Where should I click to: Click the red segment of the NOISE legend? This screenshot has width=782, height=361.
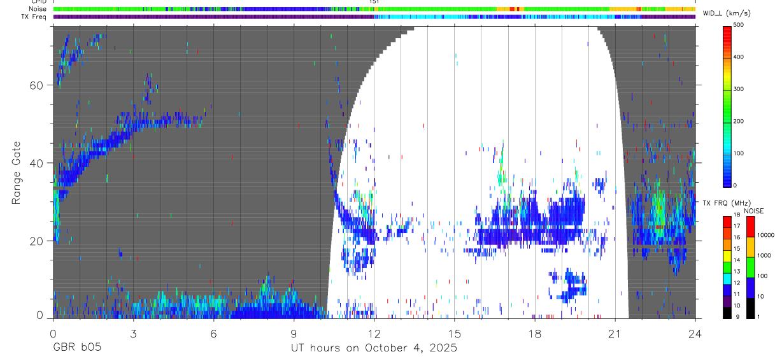coord(750,226)
